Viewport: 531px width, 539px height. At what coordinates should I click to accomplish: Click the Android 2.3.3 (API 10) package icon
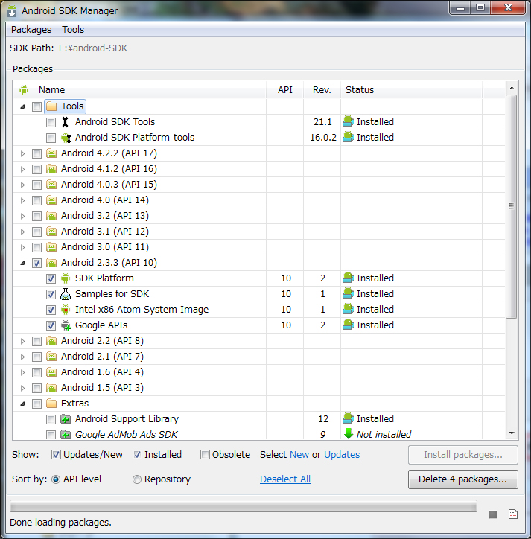click(51, 263)
